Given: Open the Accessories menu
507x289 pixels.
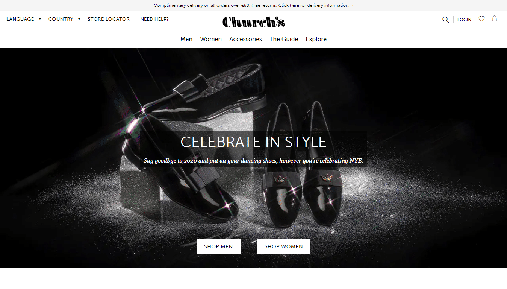Looking at the screenshot, I should point(245,39).
